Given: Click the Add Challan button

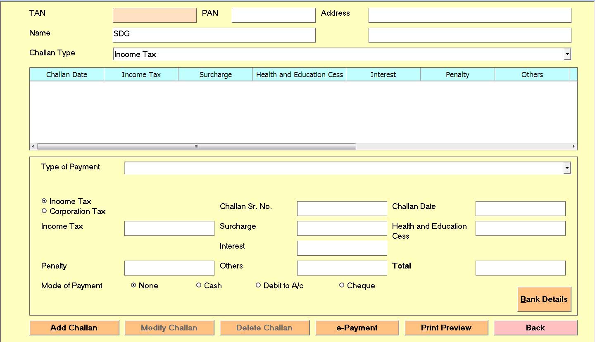Looking at the screenshot, I should (x=74, y=328).
